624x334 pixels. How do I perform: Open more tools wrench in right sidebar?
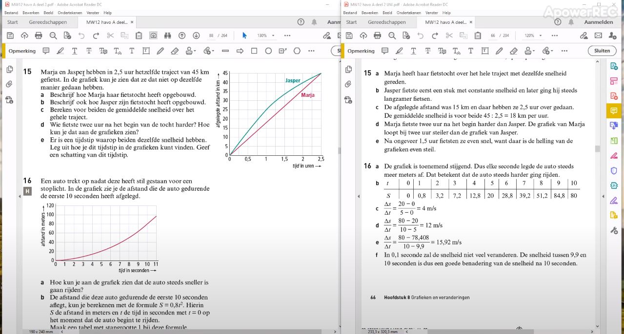coord(614,230)
